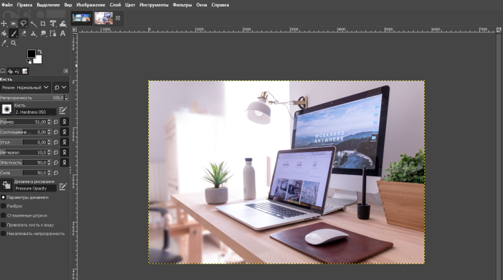
Task: Select the Text tool
Action: pos(63,34)
